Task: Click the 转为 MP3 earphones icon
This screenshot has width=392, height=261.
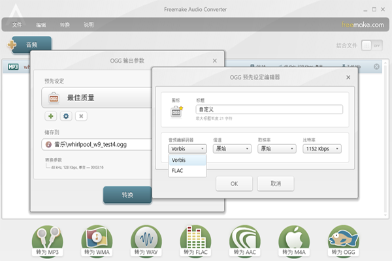Action: [48, 241]
